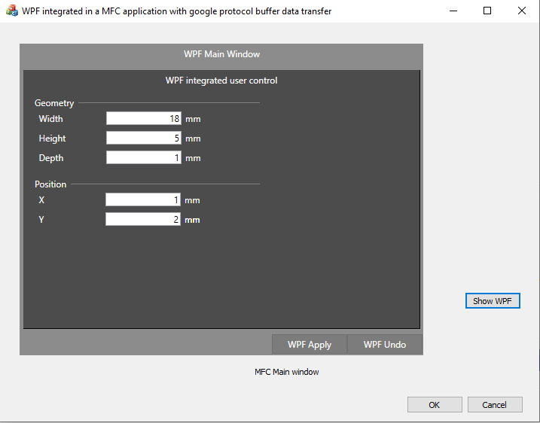Minimize the dialog window
The width and height of the screenshot is (540, 423).
(453, 11)
